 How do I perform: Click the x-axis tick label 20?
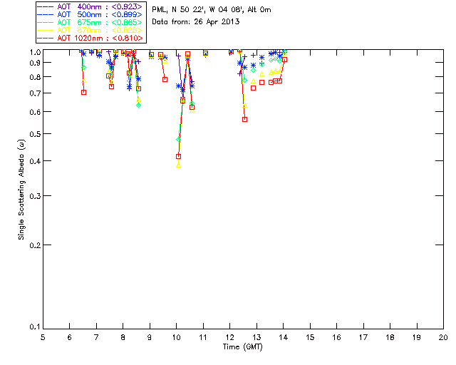click(x=443, y=337)
